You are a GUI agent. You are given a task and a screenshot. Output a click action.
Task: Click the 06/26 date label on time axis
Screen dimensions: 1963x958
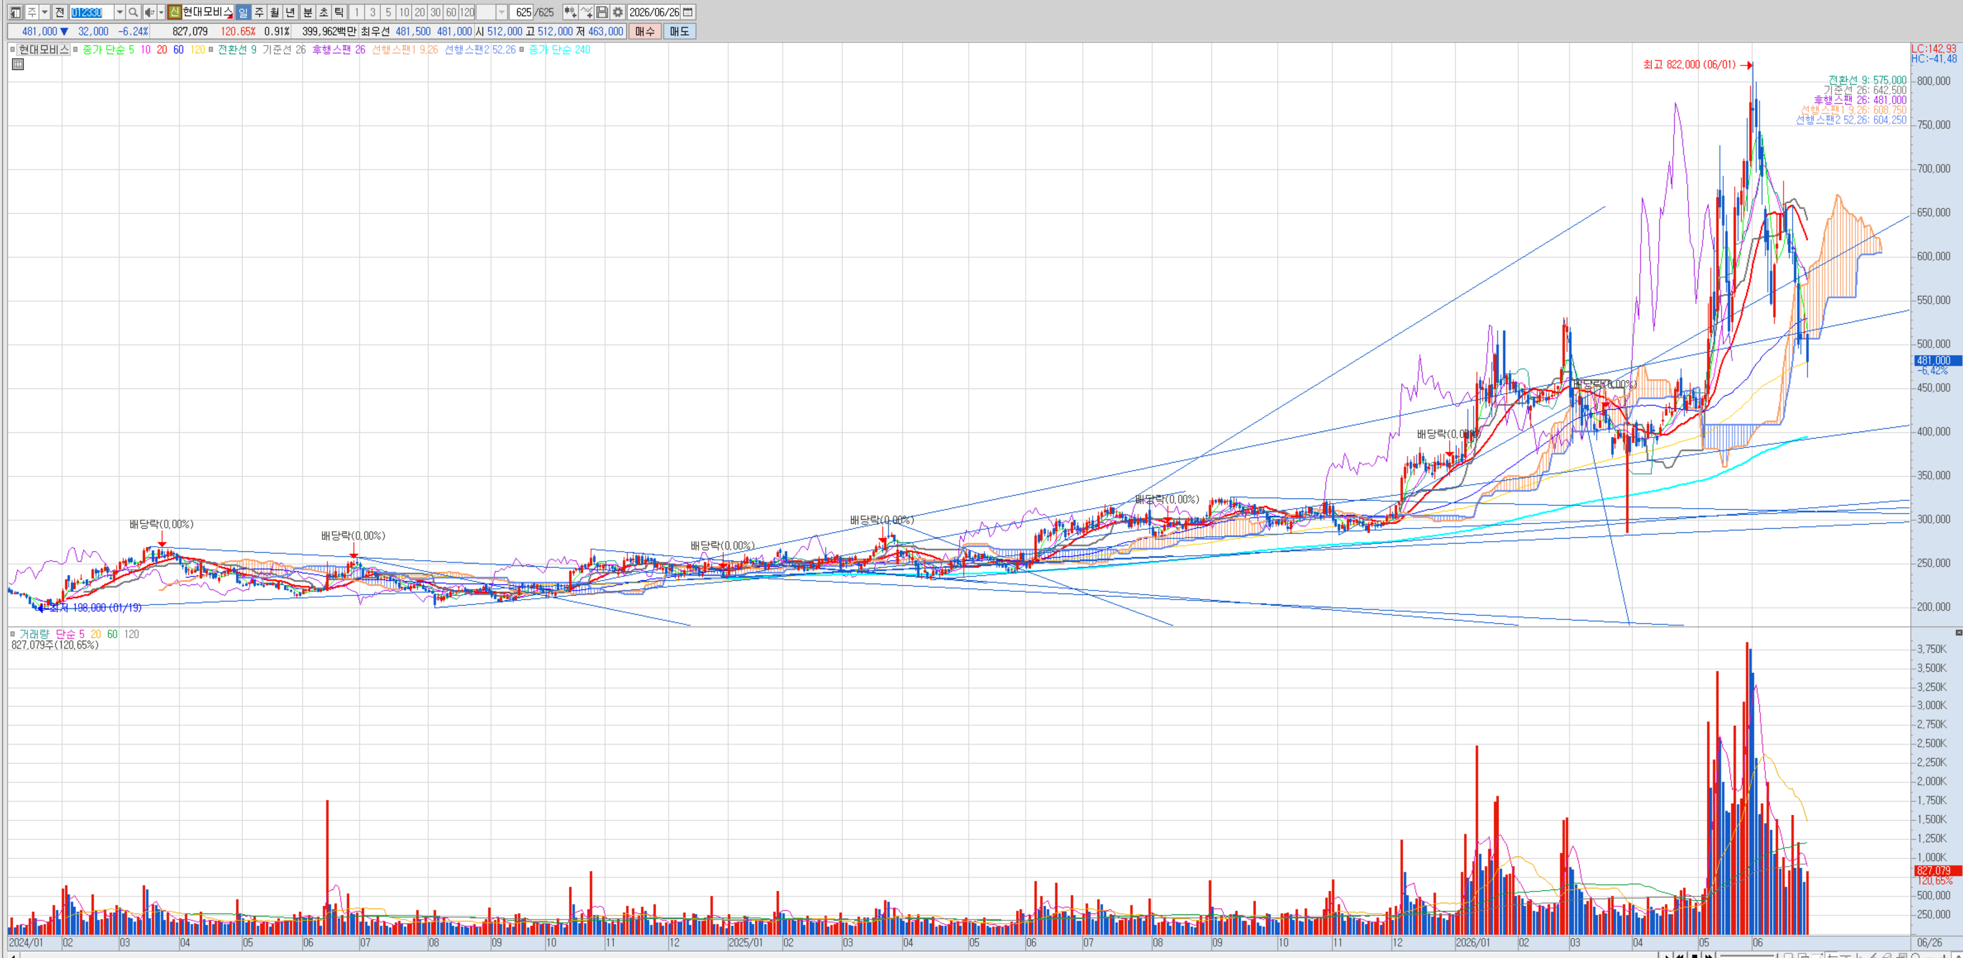(1929, 943)
